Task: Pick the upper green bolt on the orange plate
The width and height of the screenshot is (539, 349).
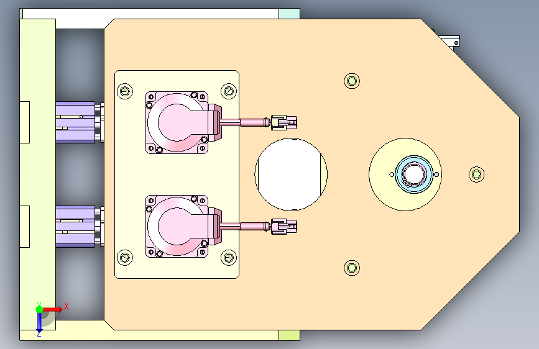Action: [352, 81]
